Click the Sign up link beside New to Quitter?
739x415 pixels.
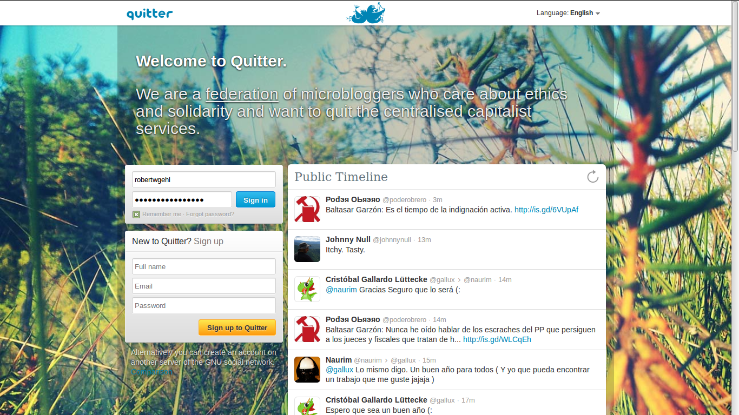pos(208,241)
